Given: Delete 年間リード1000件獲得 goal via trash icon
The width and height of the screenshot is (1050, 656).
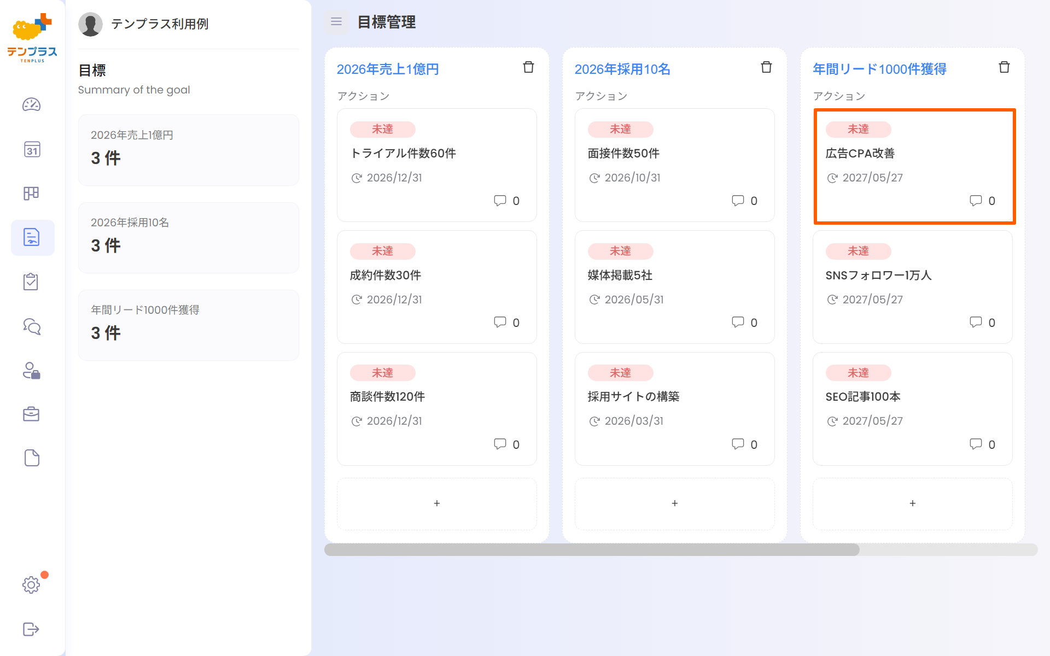Looking at the screenshot, I should [1004, 67].
